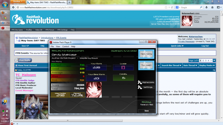Click the Post Reply button

click(x=23, y=60)
